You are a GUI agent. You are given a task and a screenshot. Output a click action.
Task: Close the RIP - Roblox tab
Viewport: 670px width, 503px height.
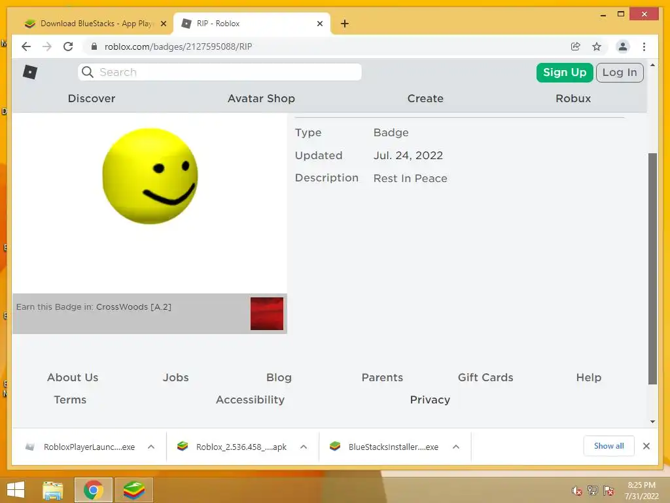[319, 24]
